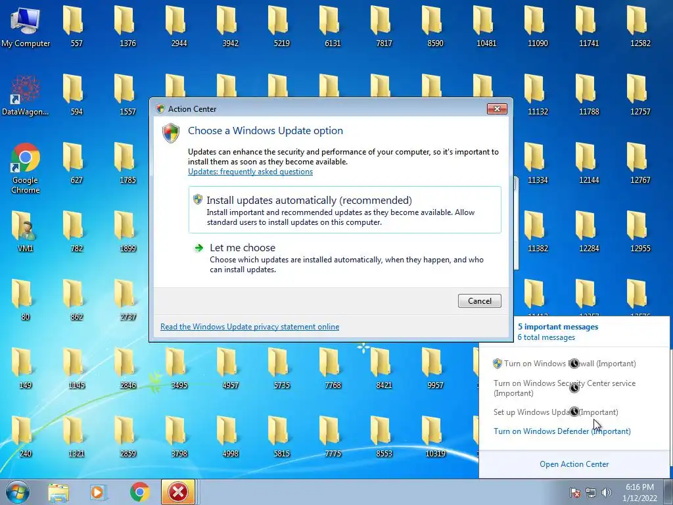Viewport: 673px width, 505px height.
Task: Select folder 12757 on the desktop
Action: 640,95
